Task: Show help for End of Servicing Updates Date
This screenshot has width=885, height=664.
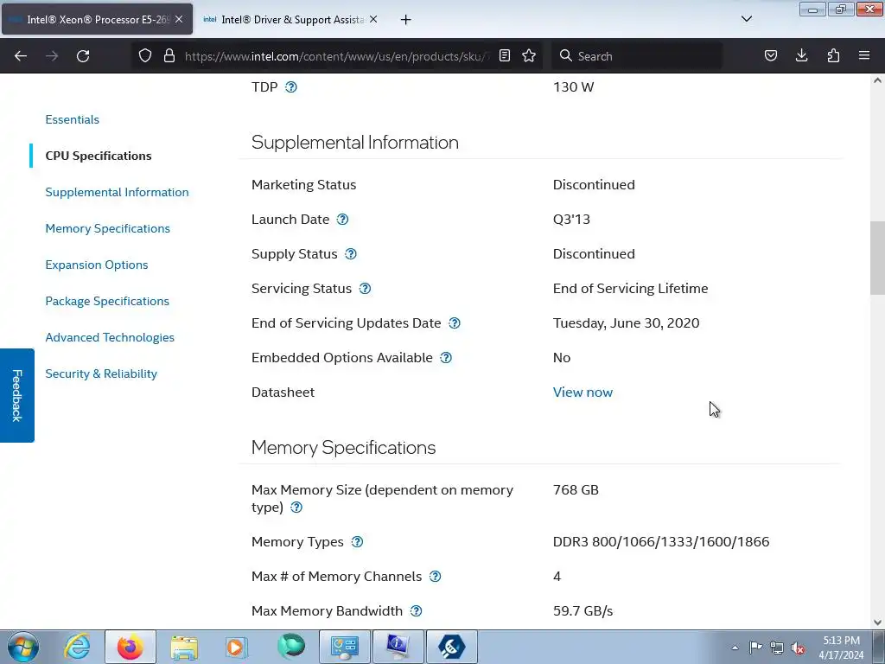Action: pos(455,323)
